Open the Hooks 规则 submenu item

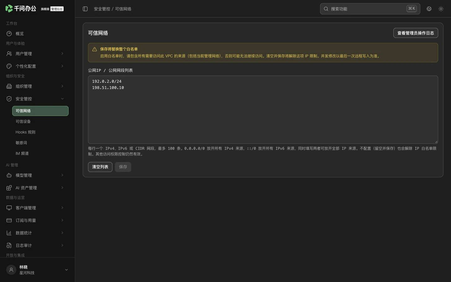[x=40, y=132]
